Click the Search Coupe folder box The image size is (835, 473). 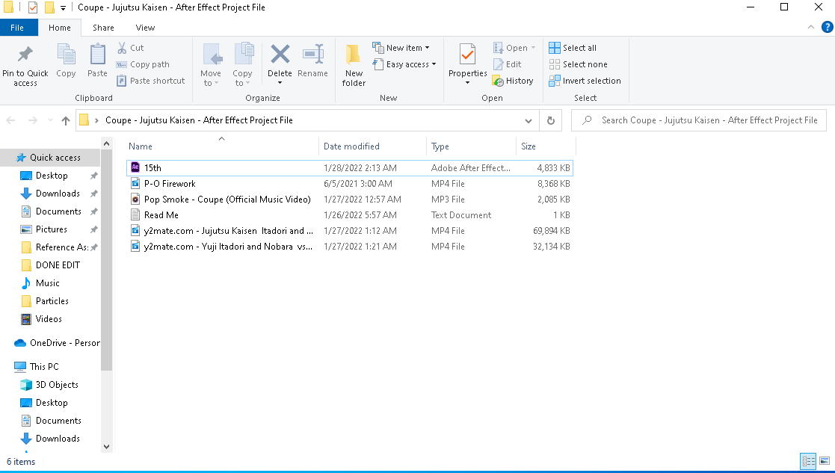[699, 120]
